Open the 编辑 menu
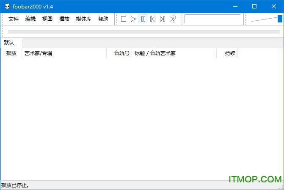 click(x=30, y=19)
